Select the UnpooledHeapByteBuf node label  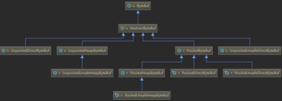pos(87,51)
